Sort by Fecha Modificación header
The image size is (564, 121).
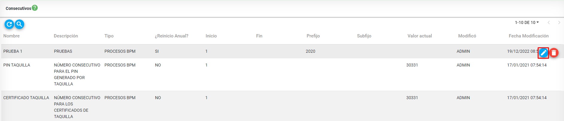tap(528, 36)
